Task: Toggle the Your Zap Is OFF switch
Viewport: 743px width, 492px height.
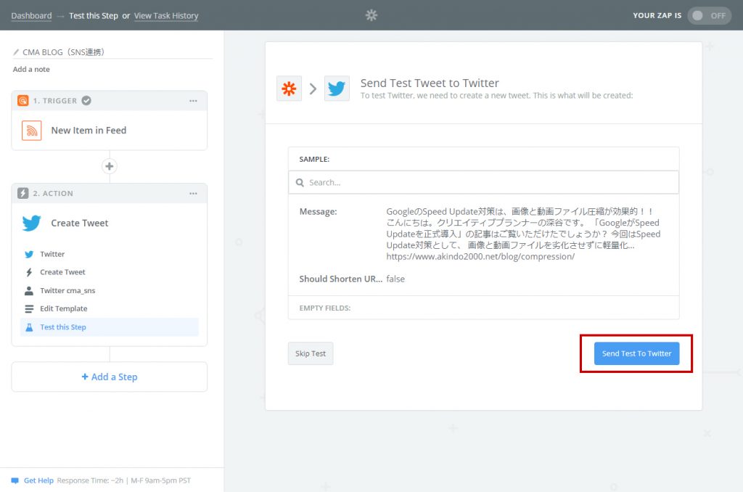Action: [x=709, y=15]
